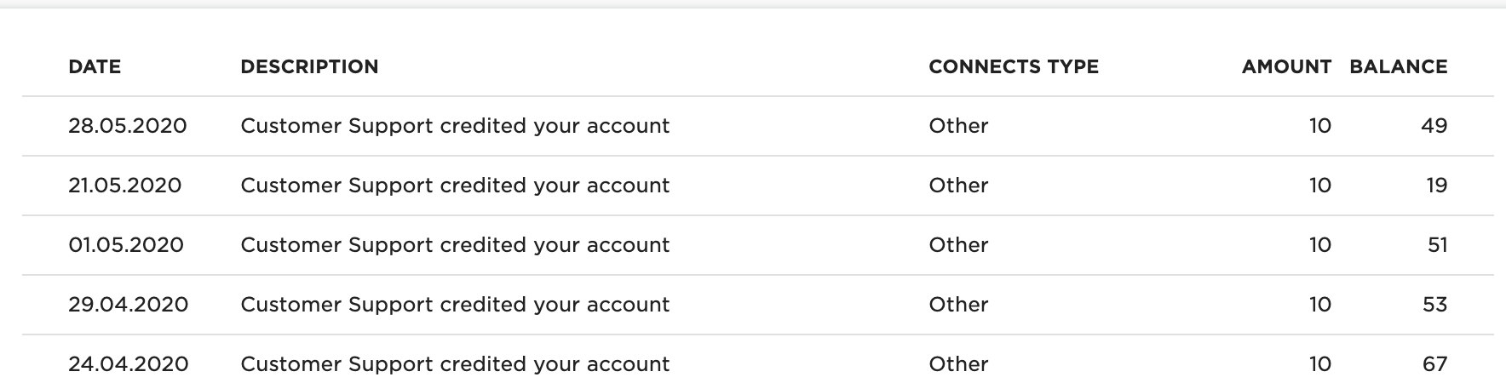This screenshot has width=1506, height=383.
Task: Click the balance value 67
Action: [x=1435, y=364]
